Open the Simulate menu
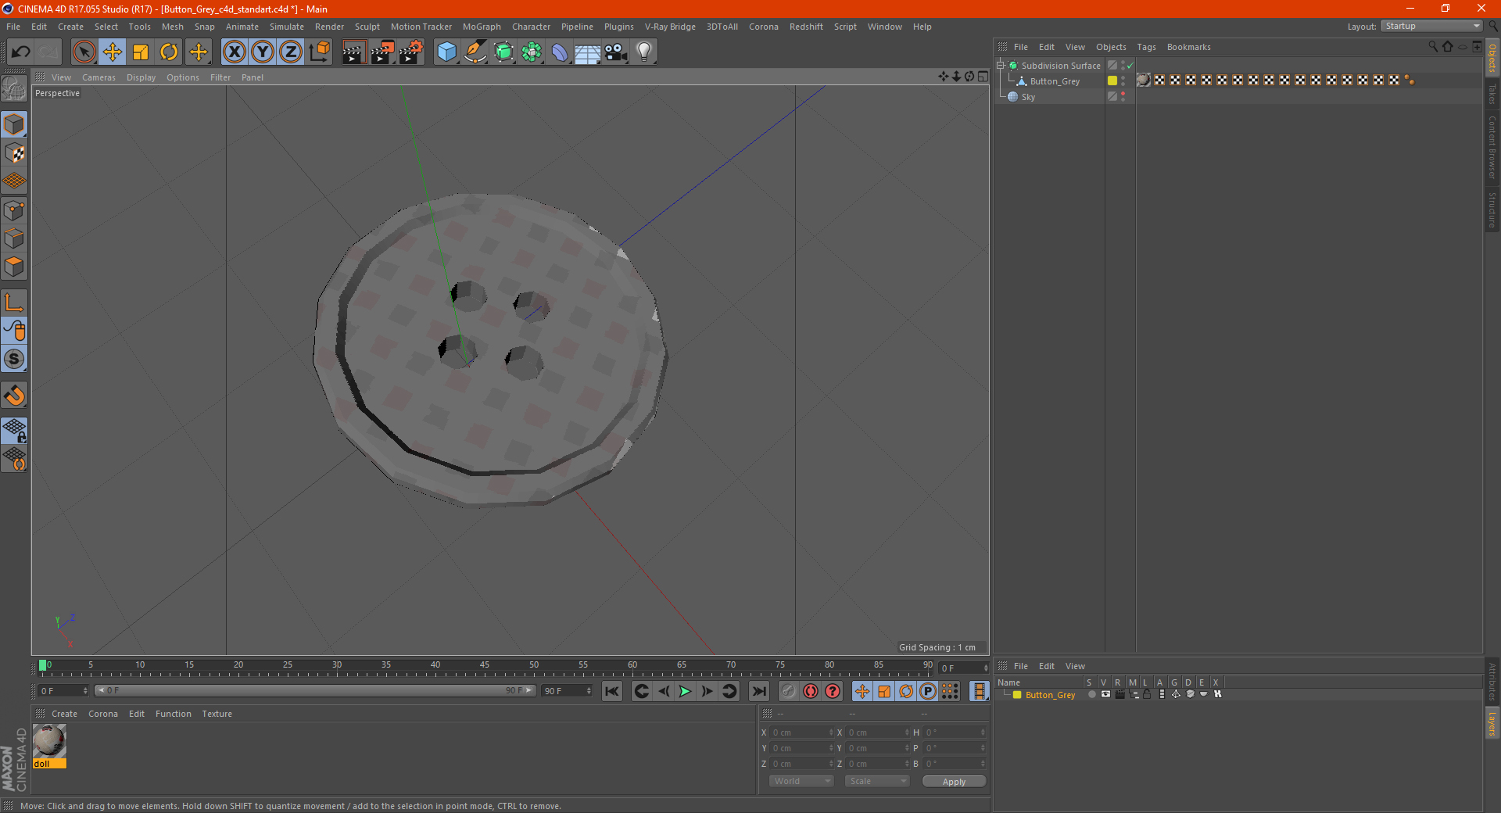 (287, 27)
